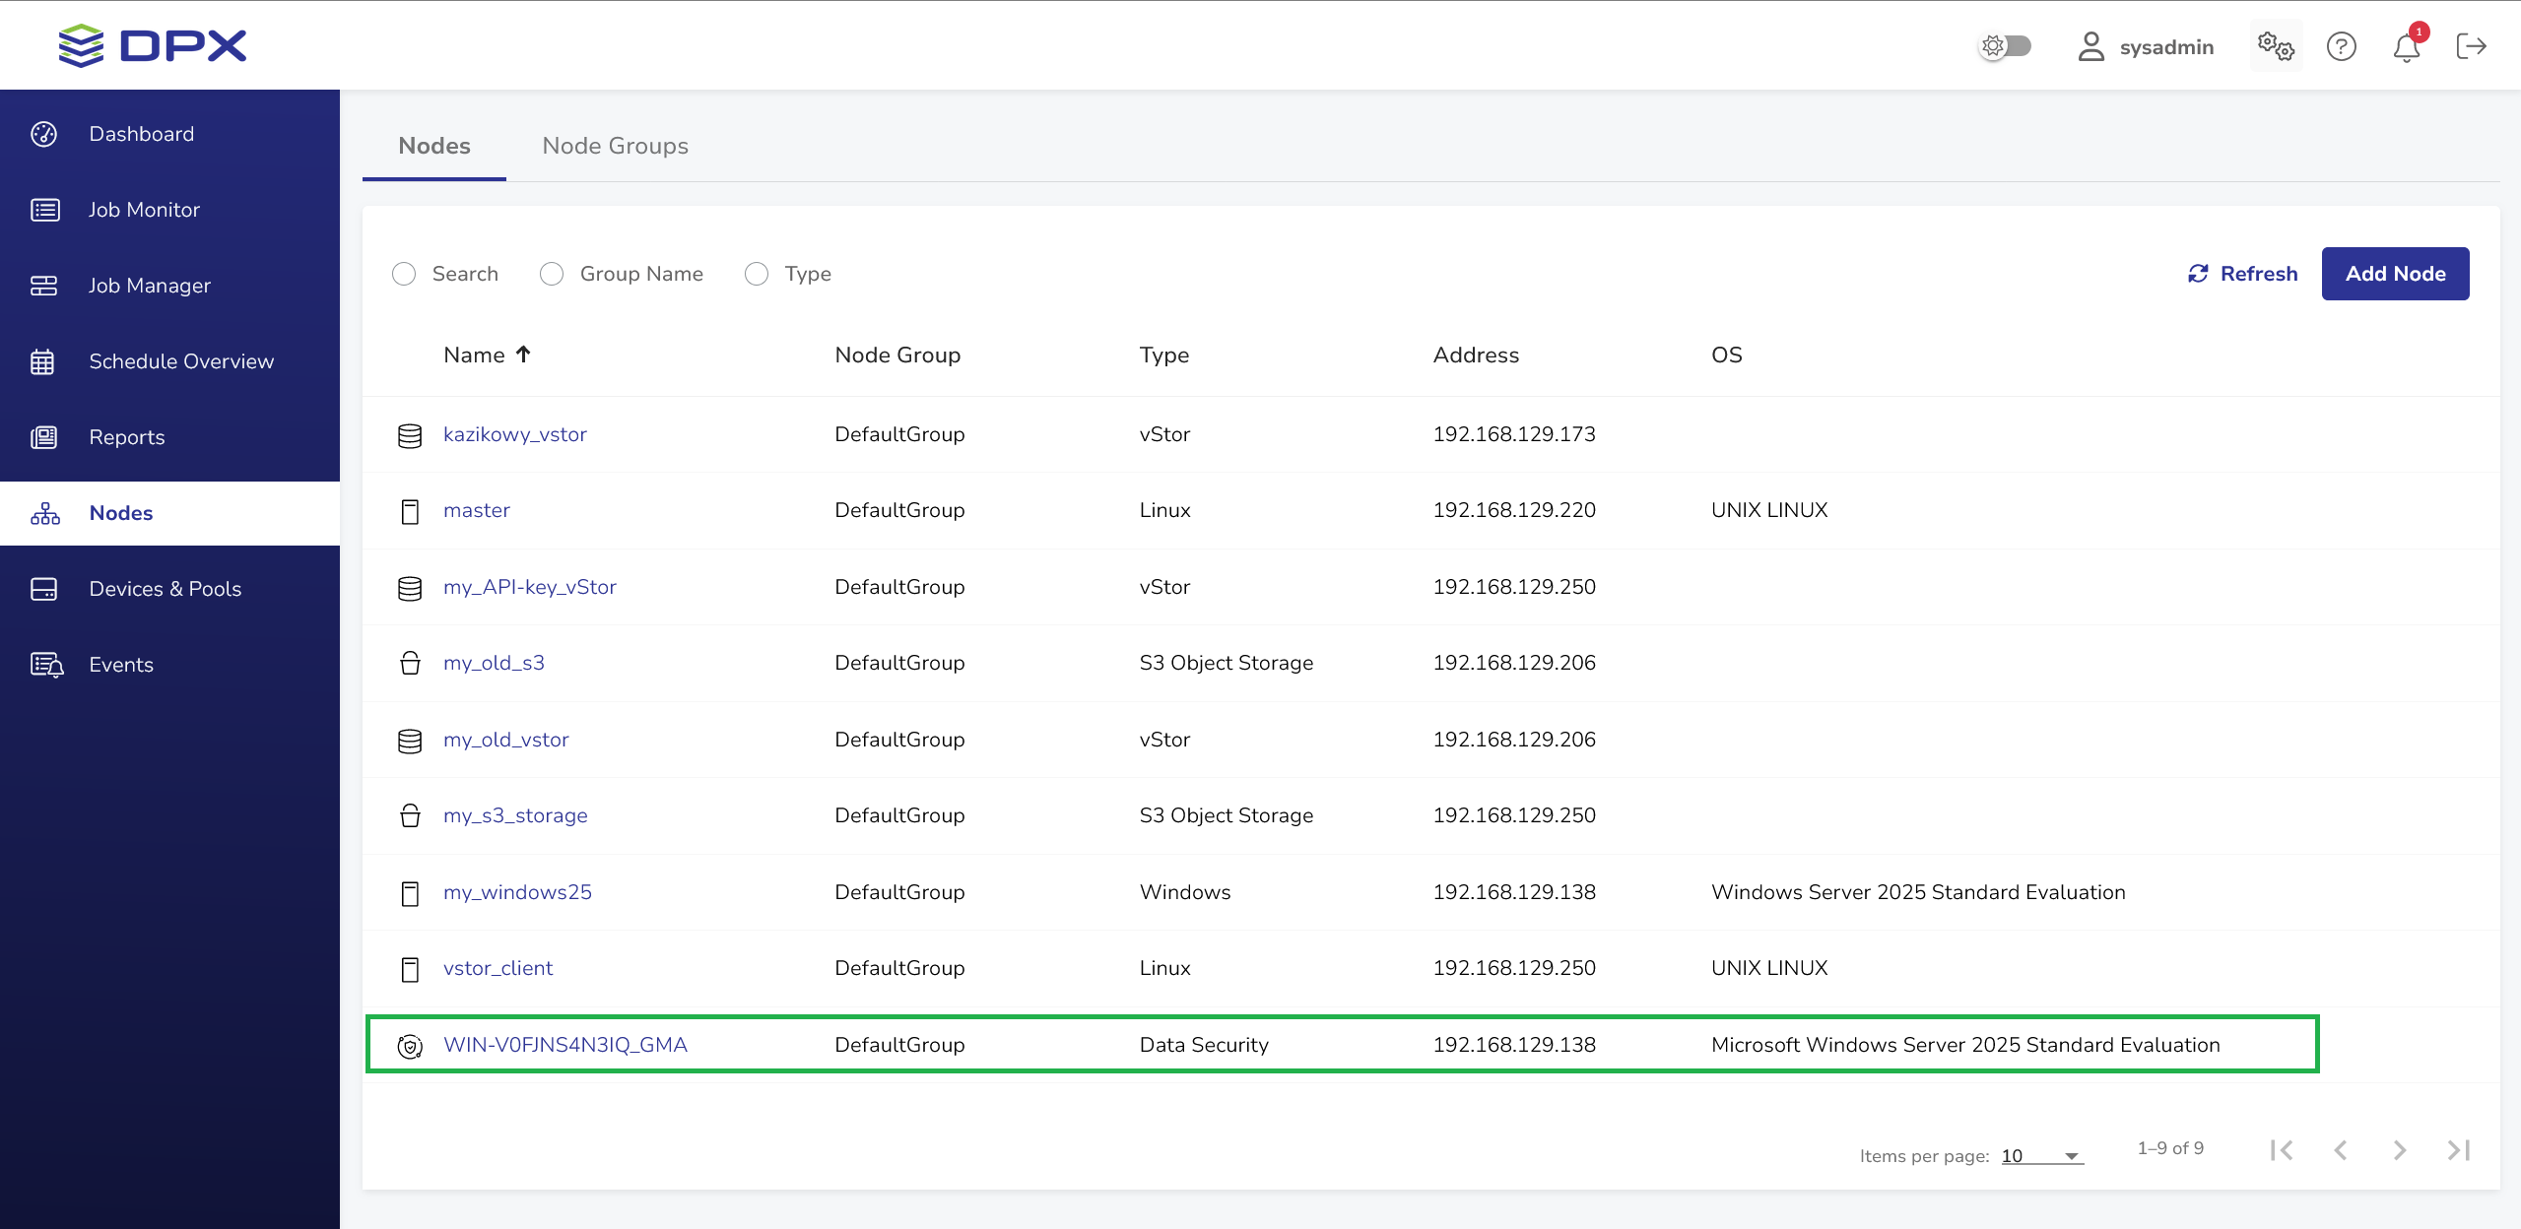Open the settings gears icon
Image resolution: width=2521 pixels, height=1229 pixels.
click(x=2276, y=46)
